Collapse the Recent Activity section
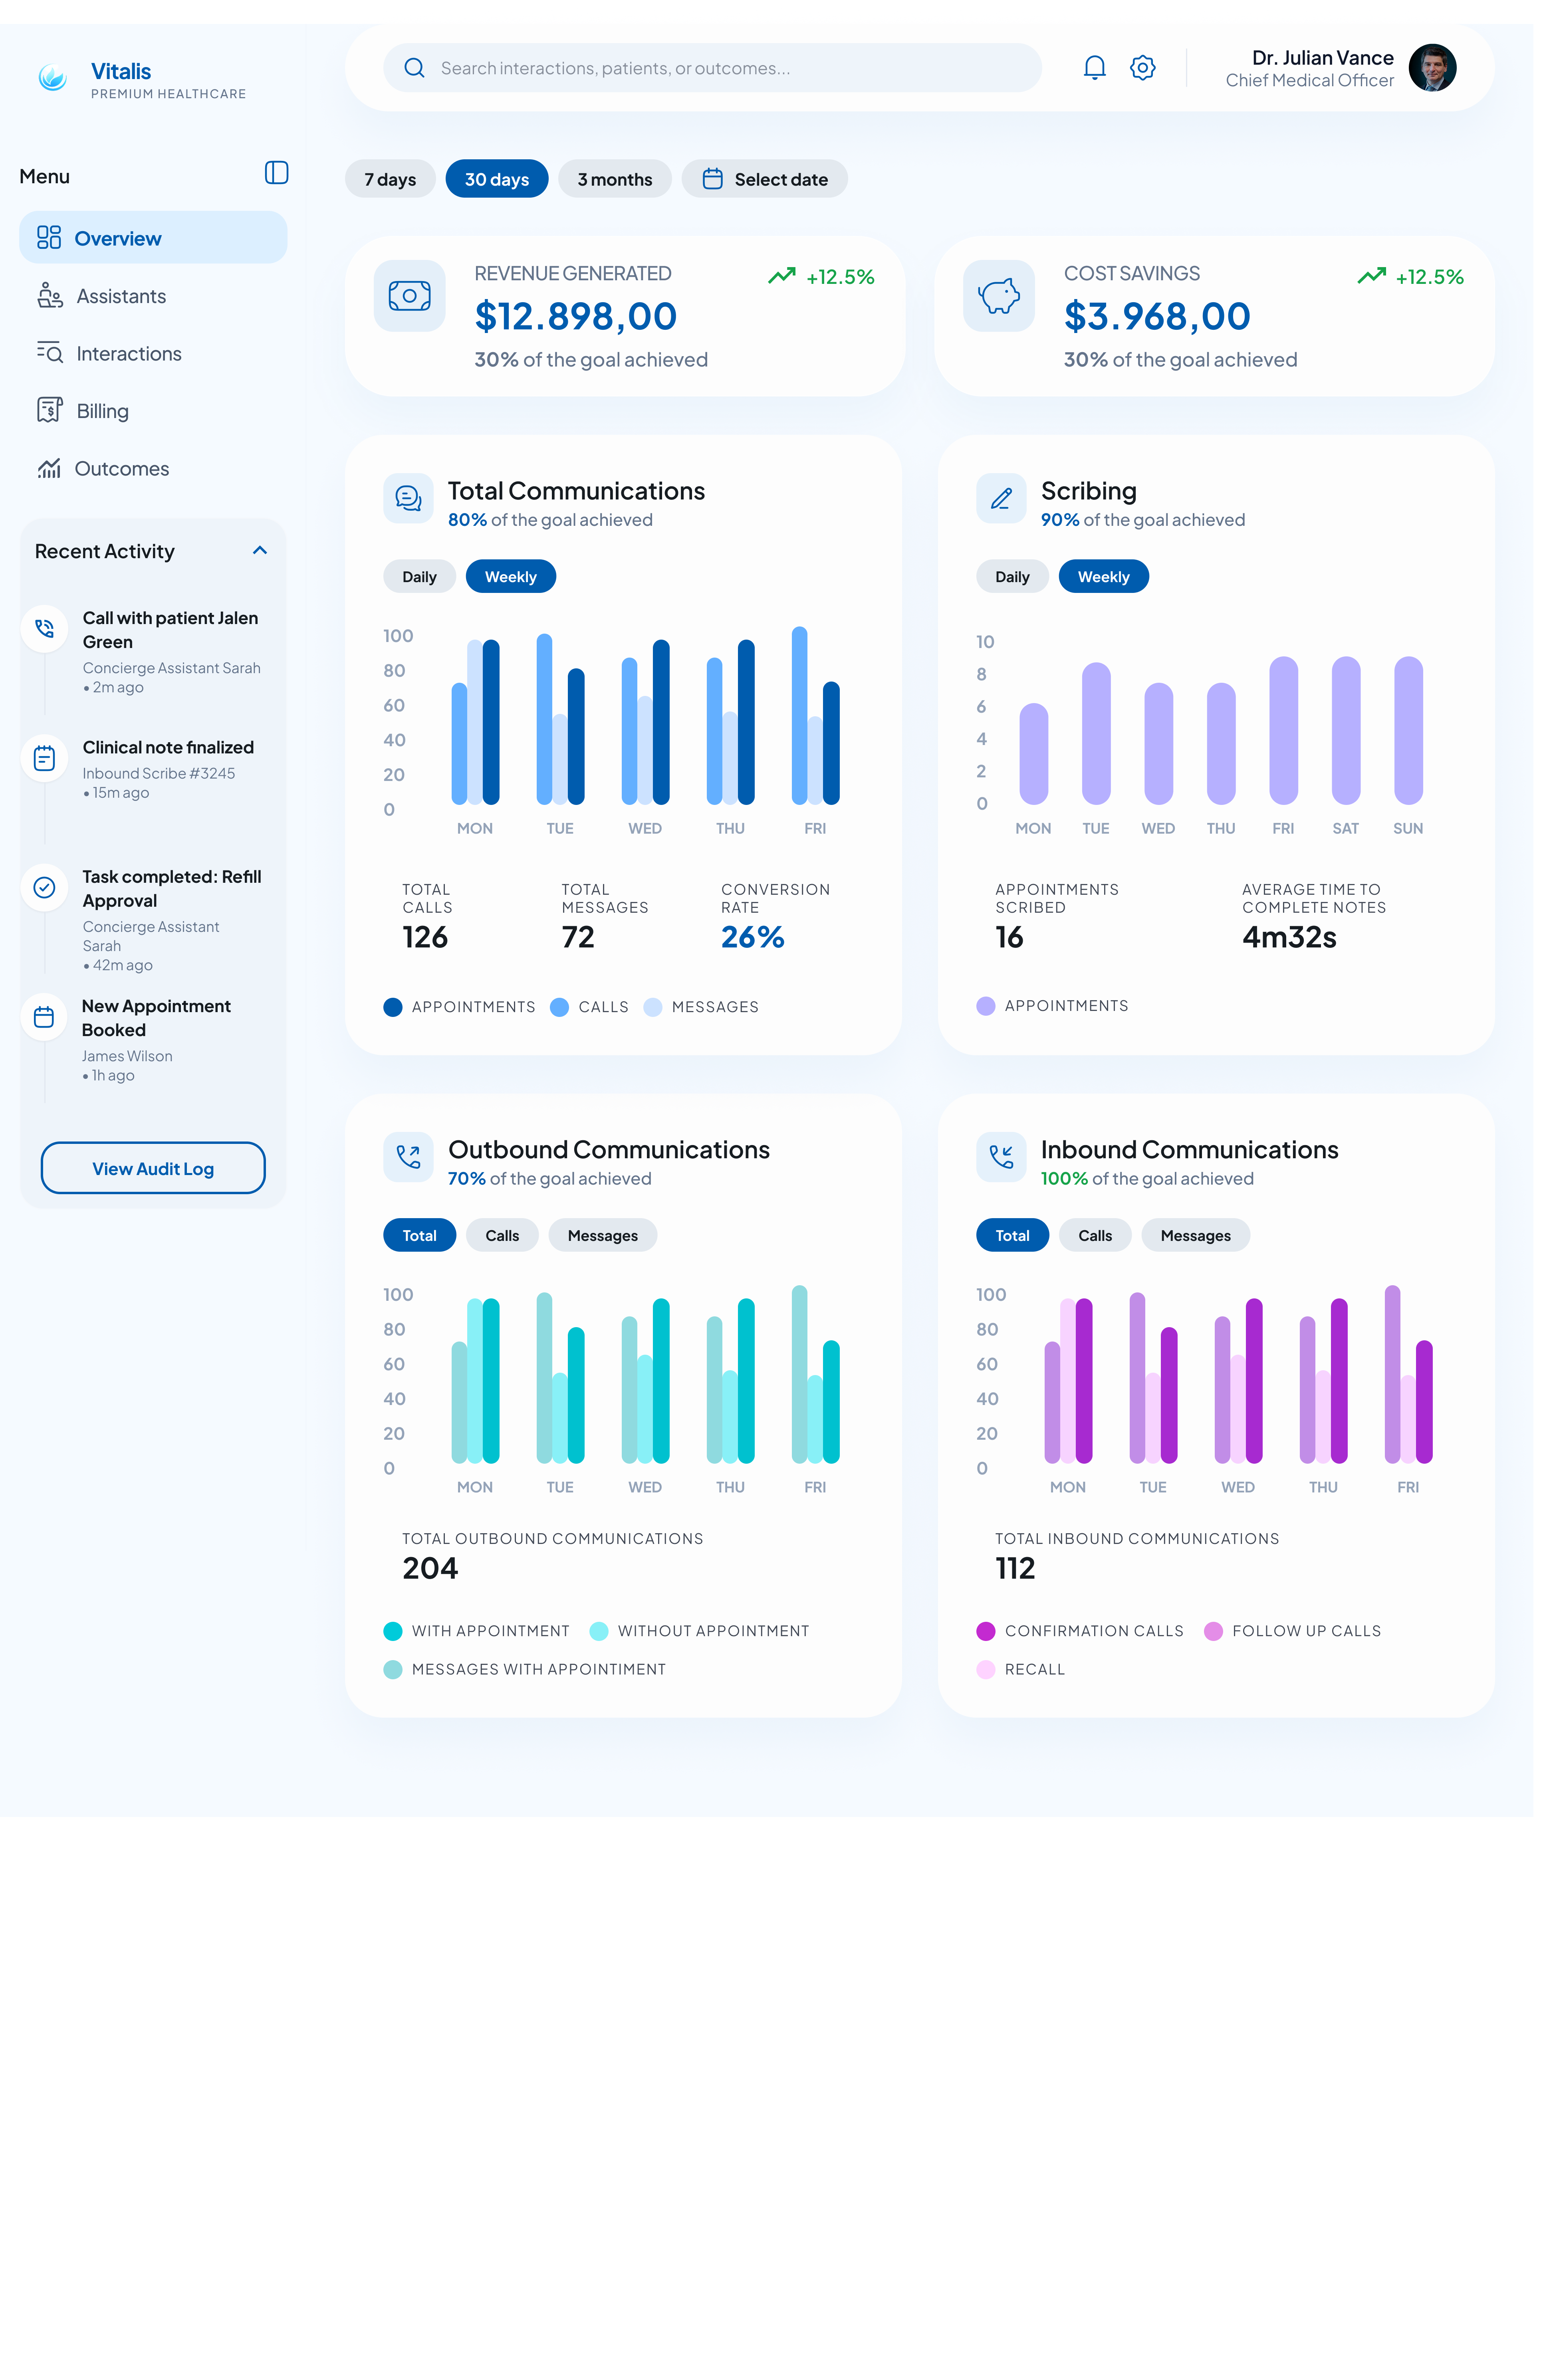Screen dimensions: 1543x2380 tap(260, 550)
